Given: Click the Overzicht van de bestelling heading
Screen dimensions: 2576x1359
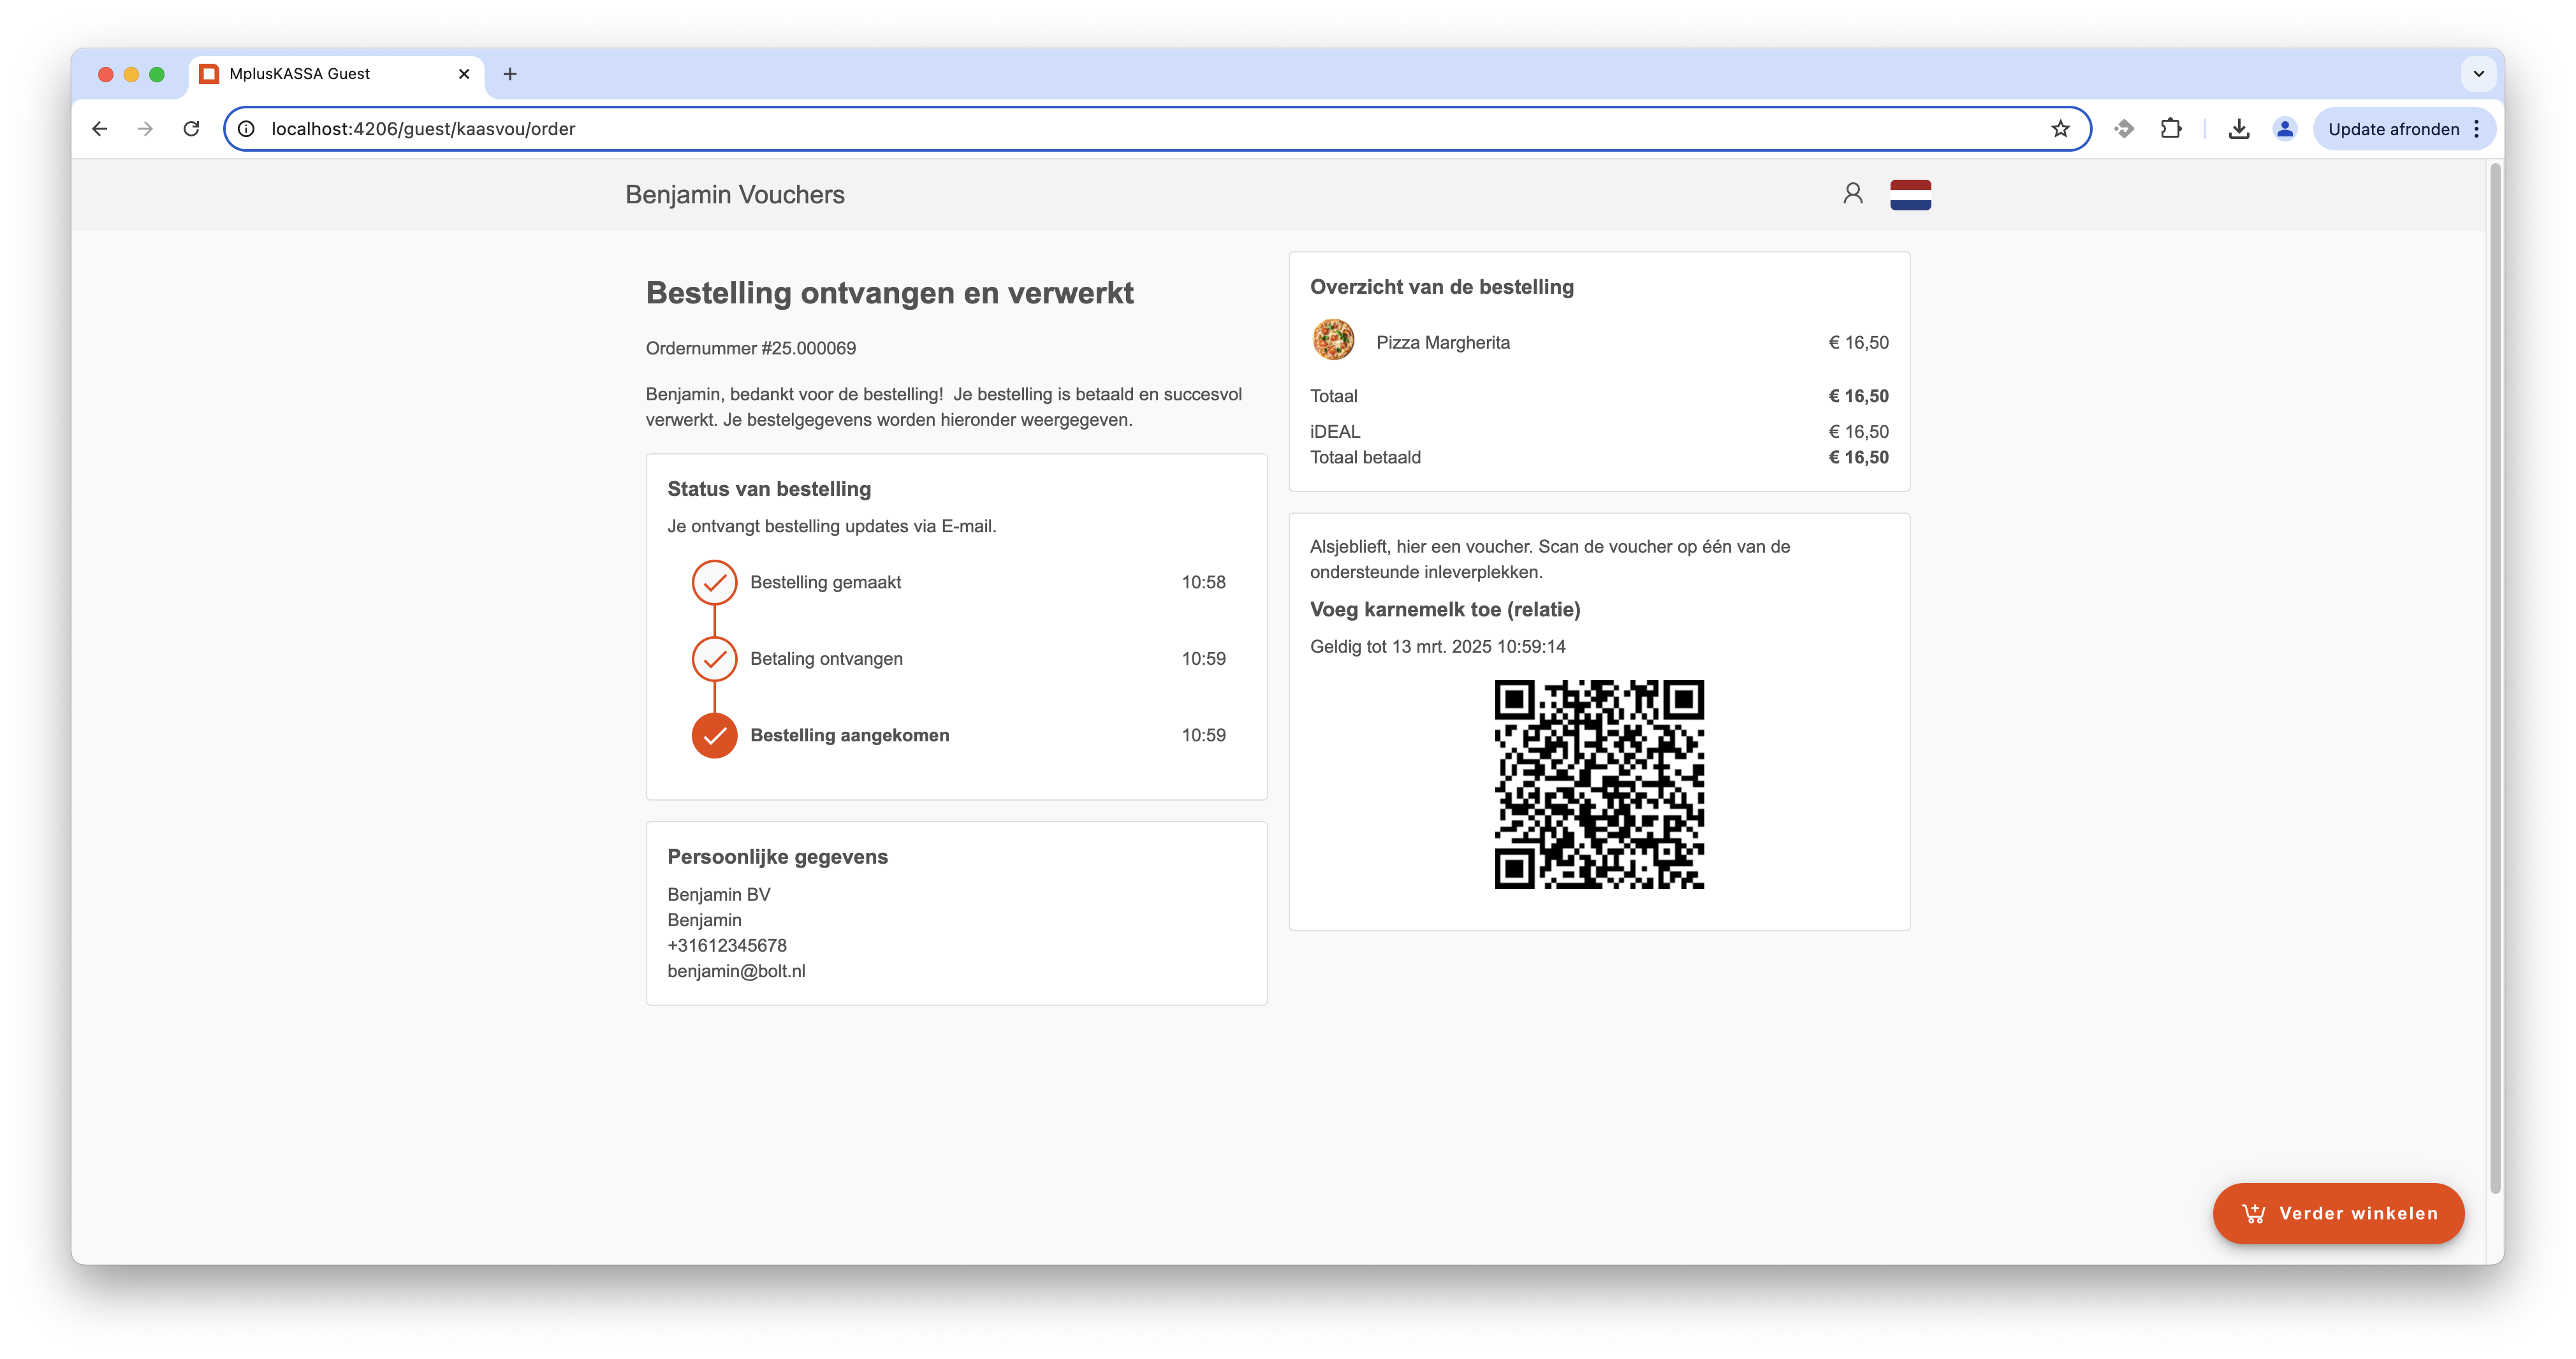Looking at the screenshot, I should tap(1441, 287).
